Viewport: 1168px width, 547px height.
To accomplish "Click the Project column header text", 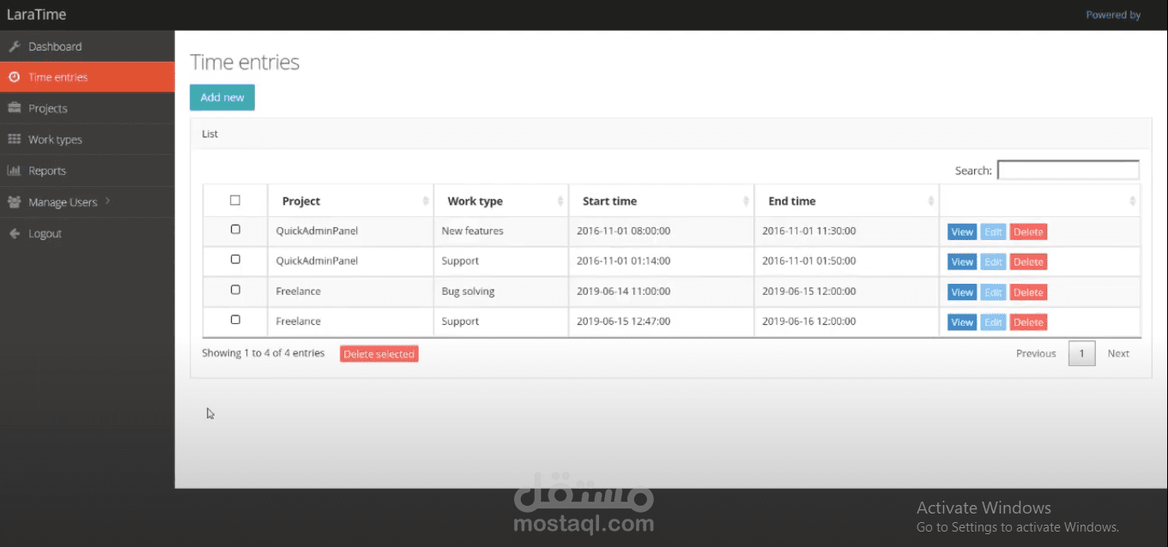I will pos(301,201).
